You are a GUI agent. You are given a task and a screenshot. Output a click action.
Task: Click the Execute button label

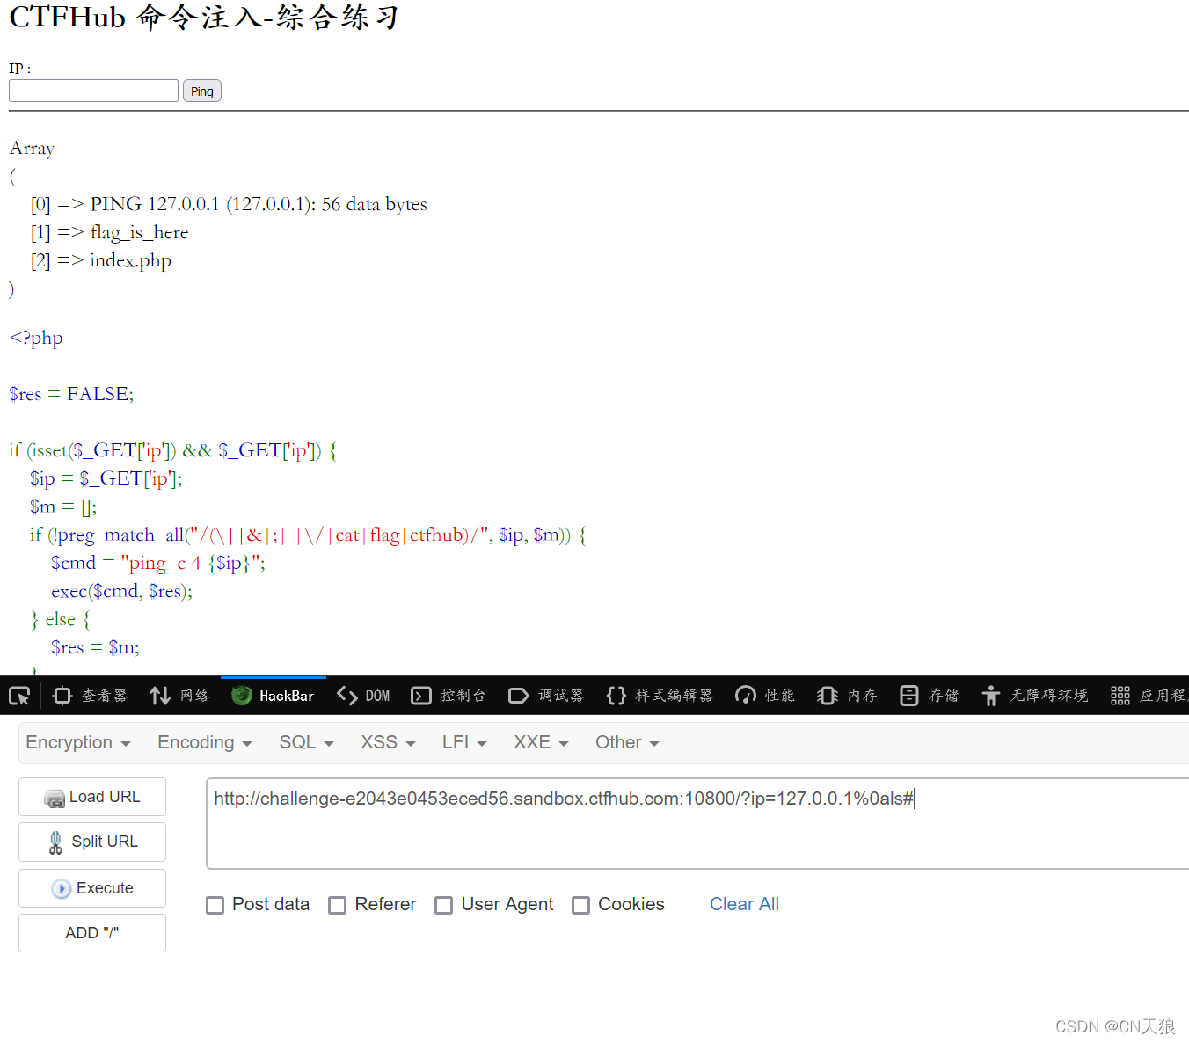click(x=105, y=888)
